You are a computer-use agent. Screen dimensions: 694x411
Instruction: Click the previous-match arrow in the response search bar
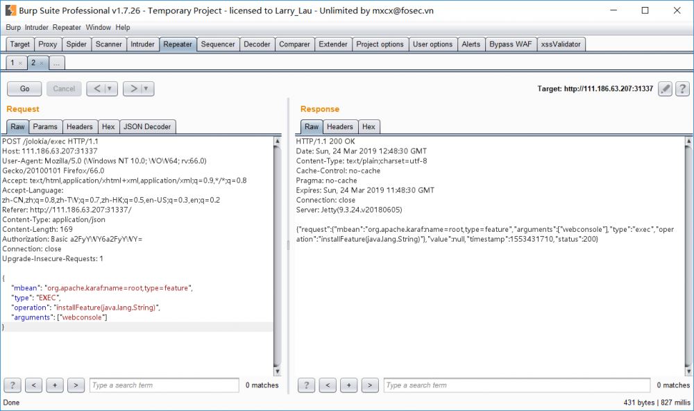327,385
